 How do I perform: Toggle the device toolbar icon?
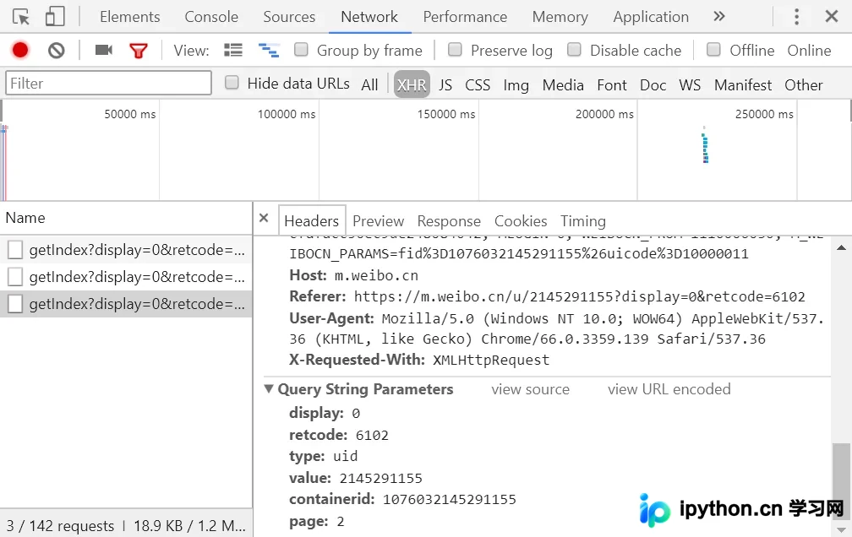point(55,17)
